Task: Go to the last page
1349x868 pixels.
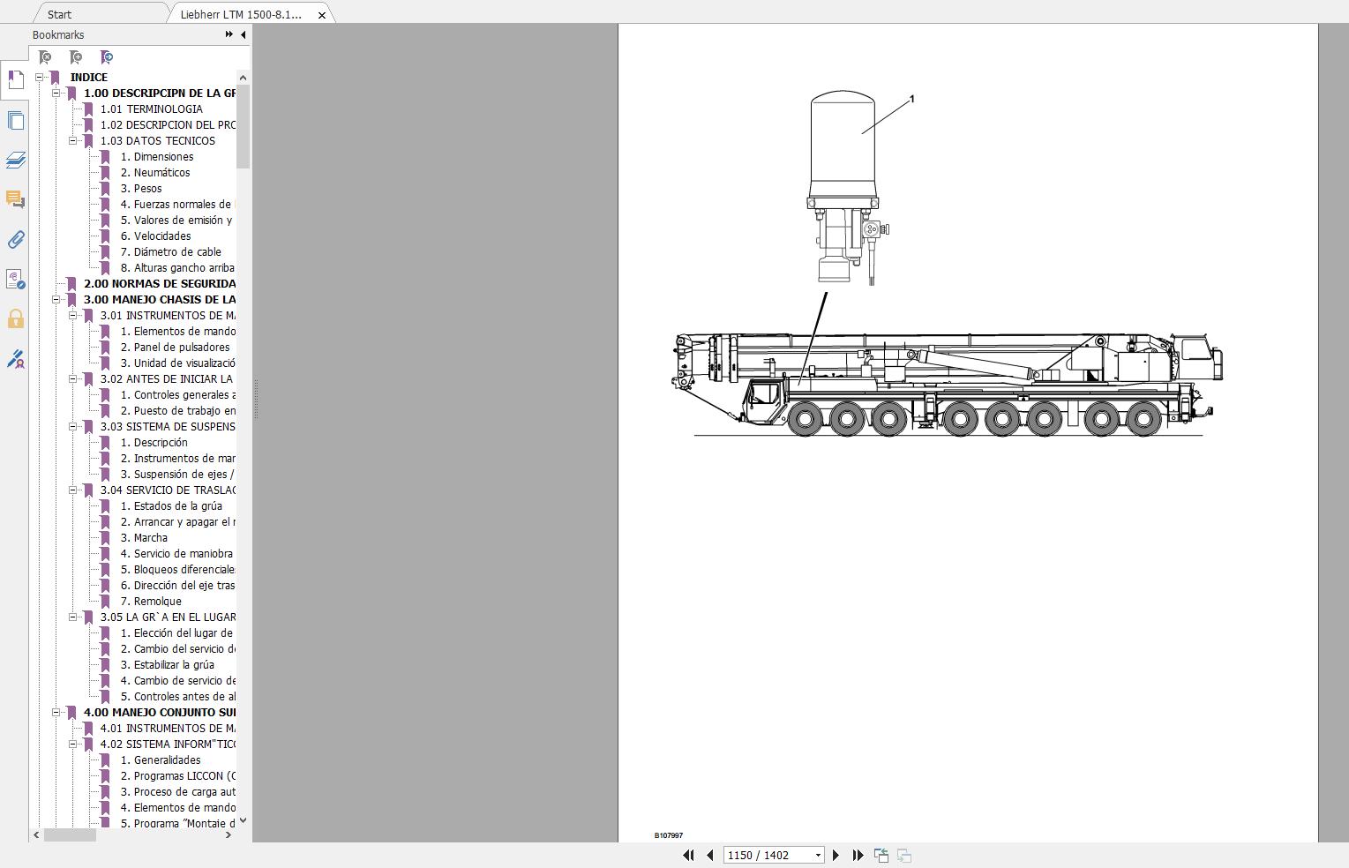Action: [857, 855]
